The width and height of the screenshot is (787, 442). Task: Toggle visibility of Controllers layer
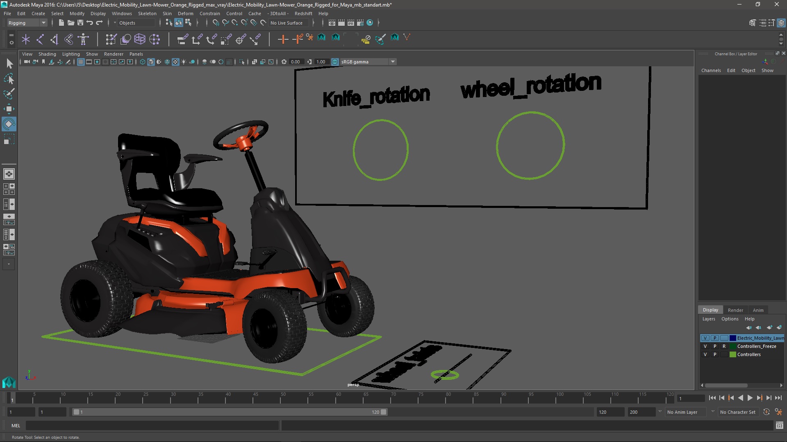(705, 354)
